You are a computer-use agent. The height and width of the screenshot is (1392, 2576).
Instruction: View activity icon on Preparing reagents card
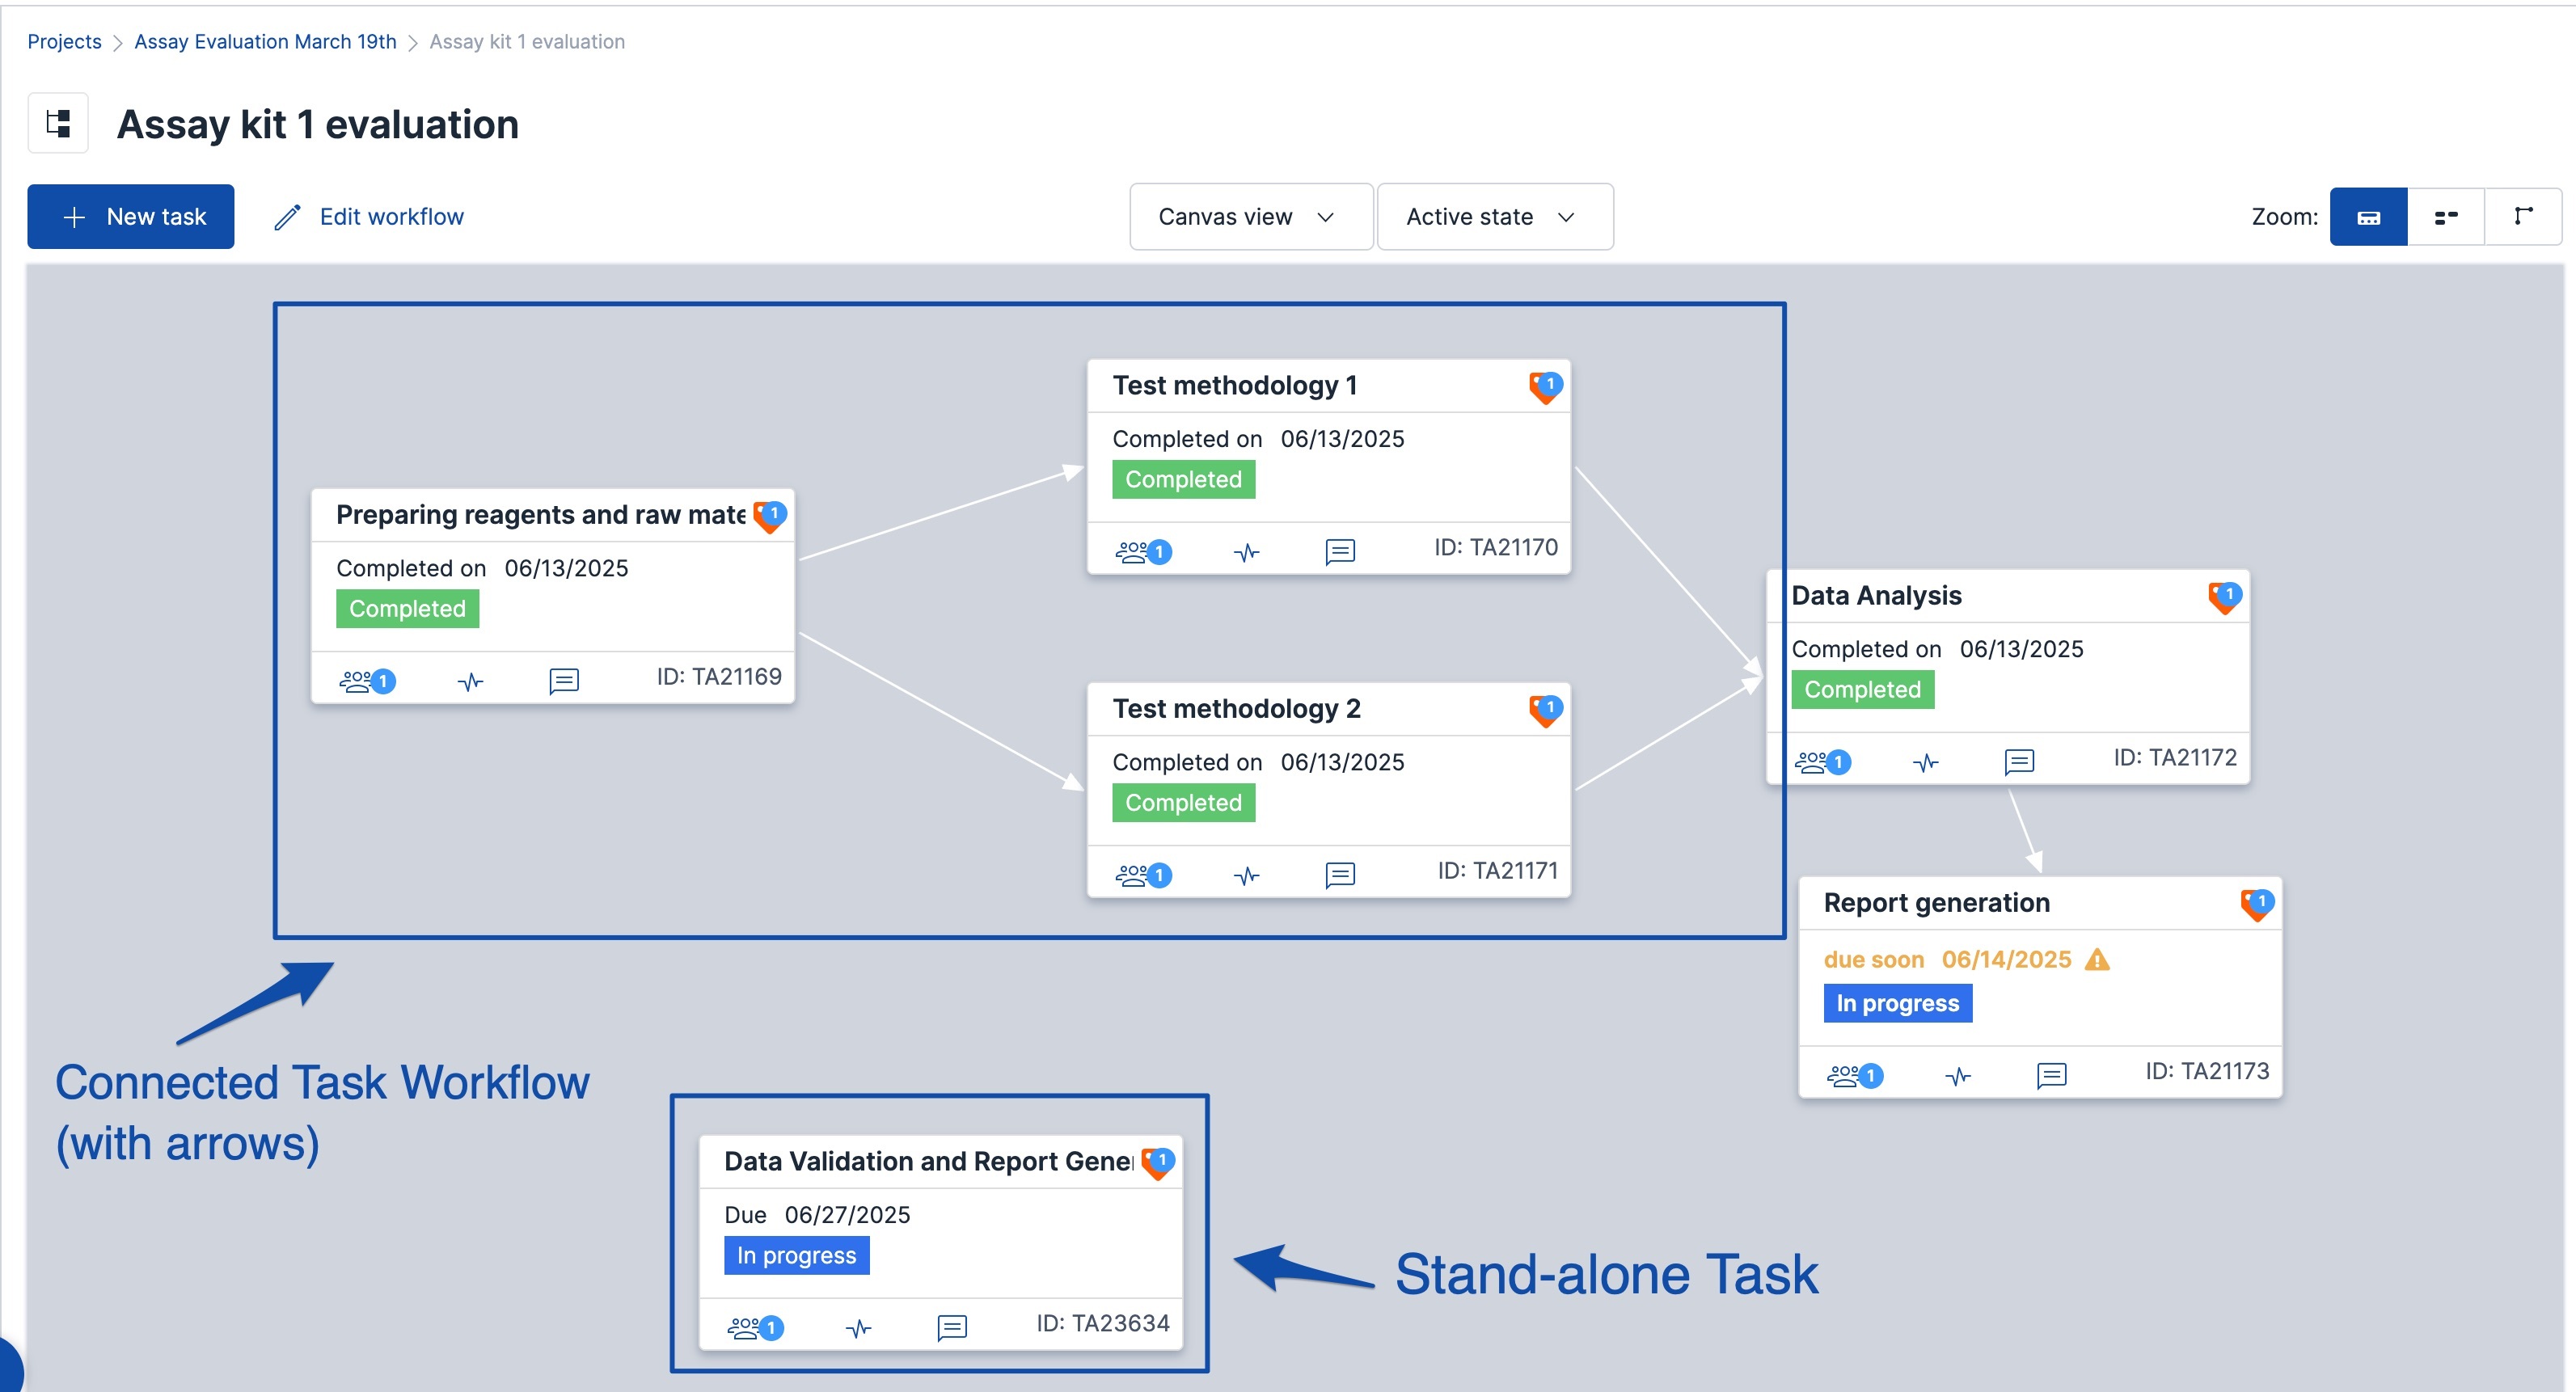click(x=470, y=682)
